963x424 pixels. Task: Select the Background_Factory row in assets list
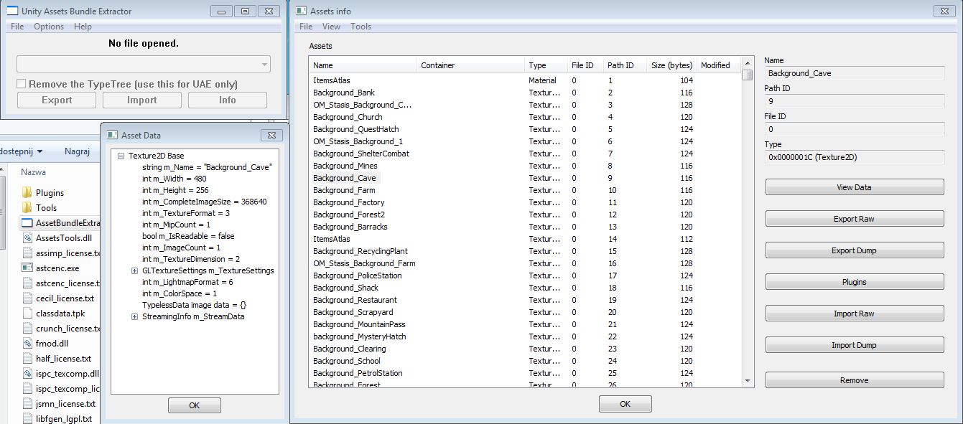(x=349, y=202)
